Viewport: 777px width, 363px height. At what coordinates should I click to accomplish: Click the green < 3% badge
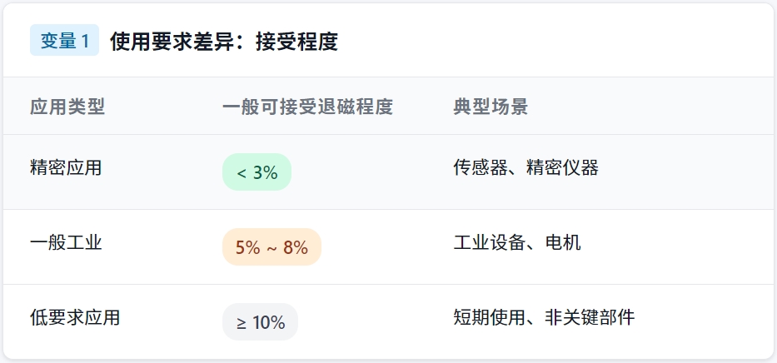click(257, 172)
